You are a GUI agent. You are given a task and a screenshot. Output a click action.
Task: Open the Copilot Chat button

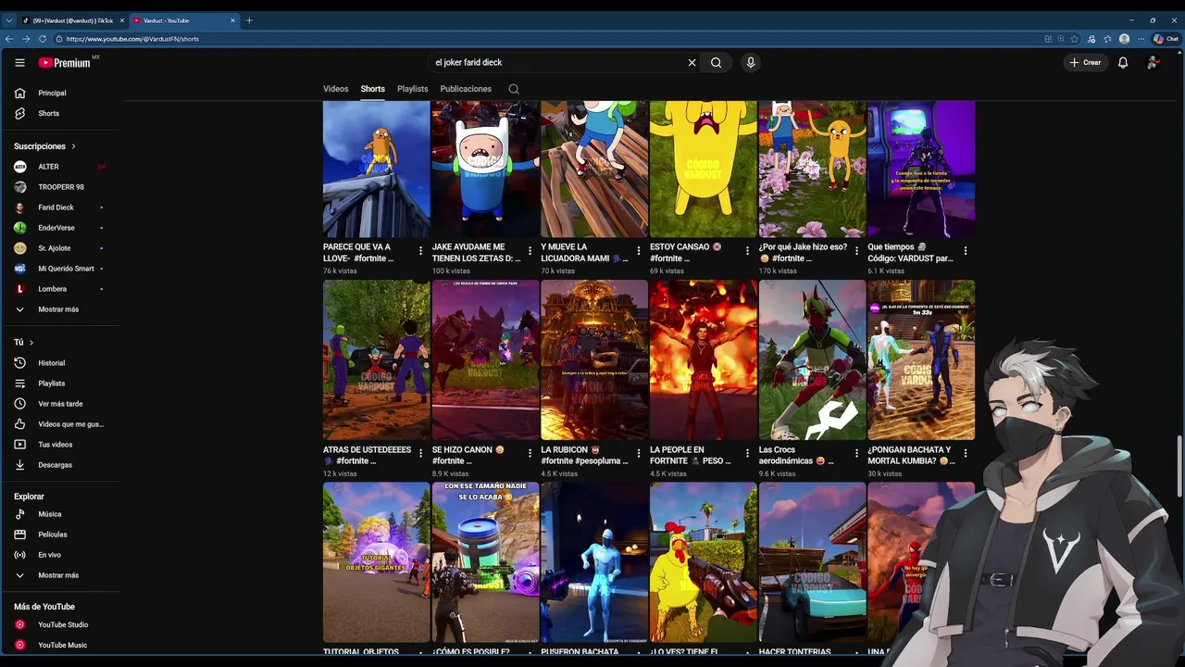1166,39
